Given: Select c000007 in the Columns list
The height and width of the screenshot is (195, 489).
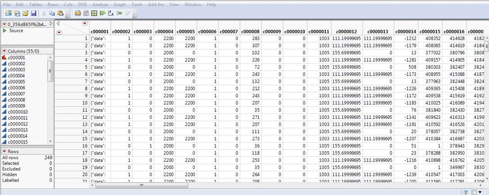Looking at the screenshot, I should click(x=16, y=94).
